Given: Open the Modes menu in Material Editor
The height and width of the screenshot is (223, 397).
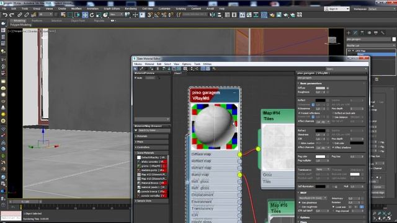Looking at the screenshot, I should [138, 64].
